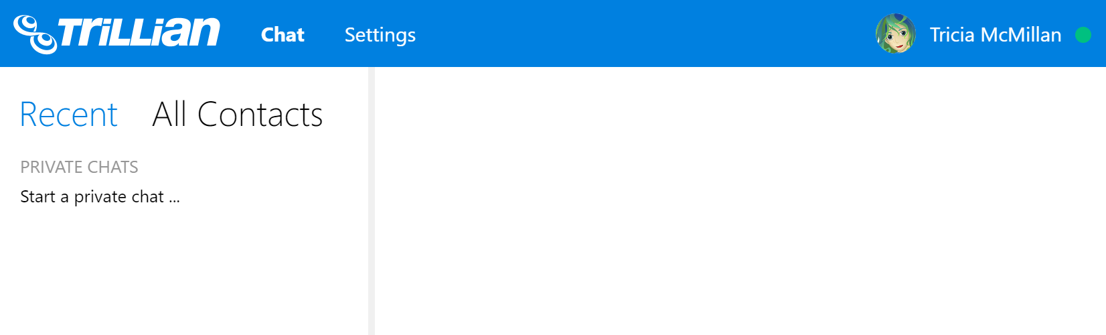Click the green online status dot

[x=1083, y=34]
